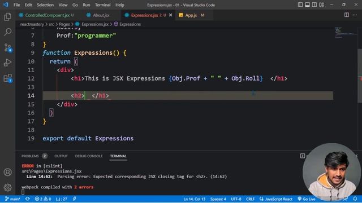
Task: Open the Customize Layout icon
Action: pyautogui.click(x=322, y=5)
